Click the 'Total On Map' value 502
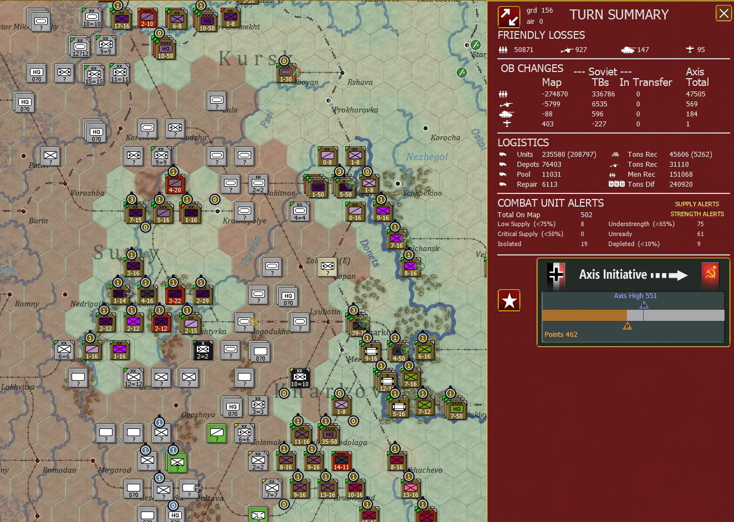 (587, 214)
